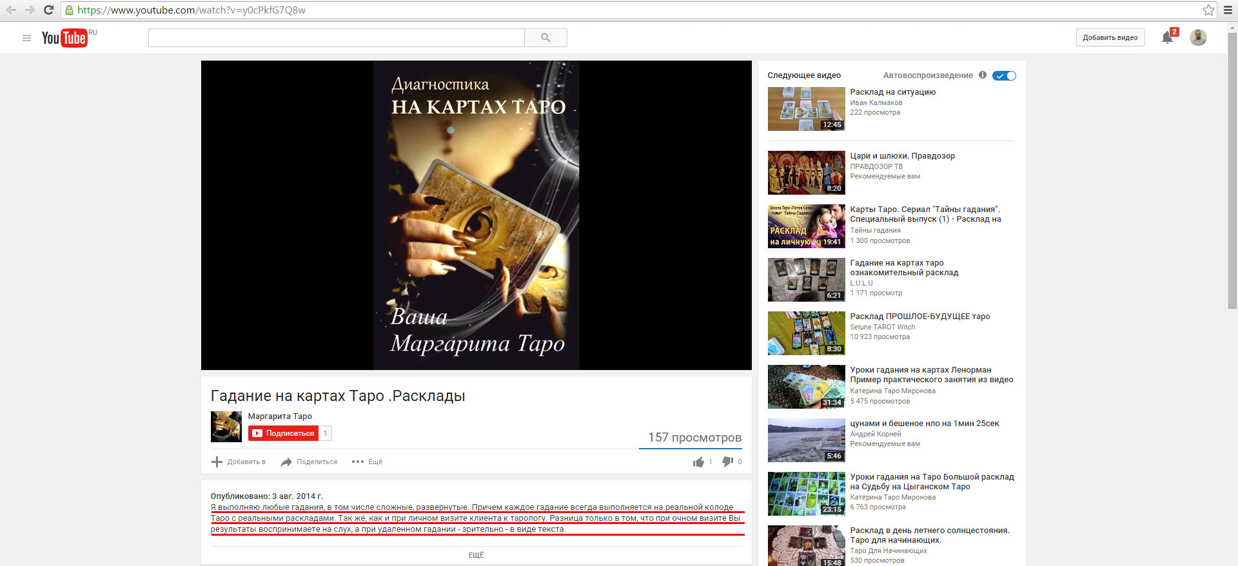The height and width of the screenshot is (566, 1238).
Task: Go back with the browser back arrow
Action: click(x=11, y=10)
